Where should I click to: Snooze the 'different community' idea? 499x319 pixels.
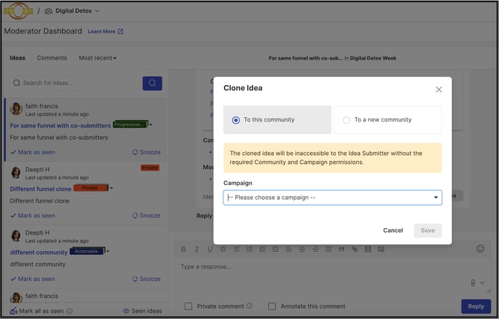coord(147,279)
